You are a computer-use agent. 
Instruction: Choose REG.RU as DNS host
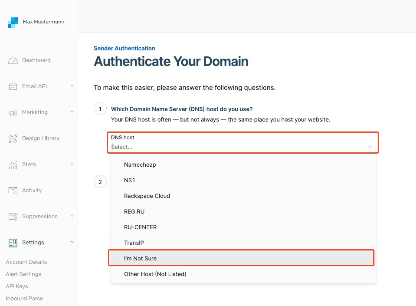pos(243,212)
